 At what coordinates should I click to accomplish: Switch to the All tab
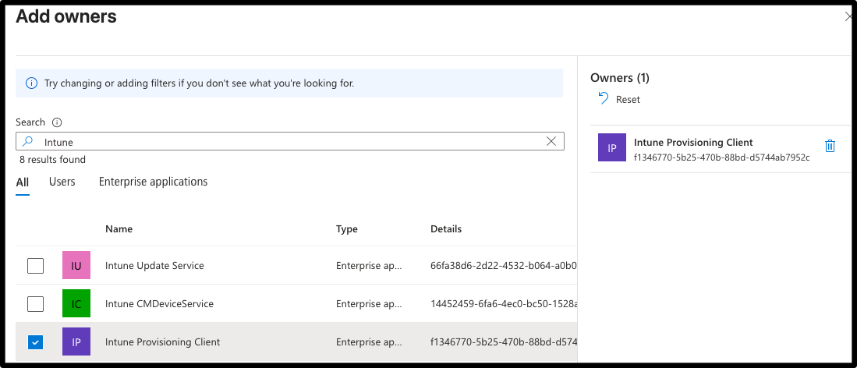[x=23, y=182]
